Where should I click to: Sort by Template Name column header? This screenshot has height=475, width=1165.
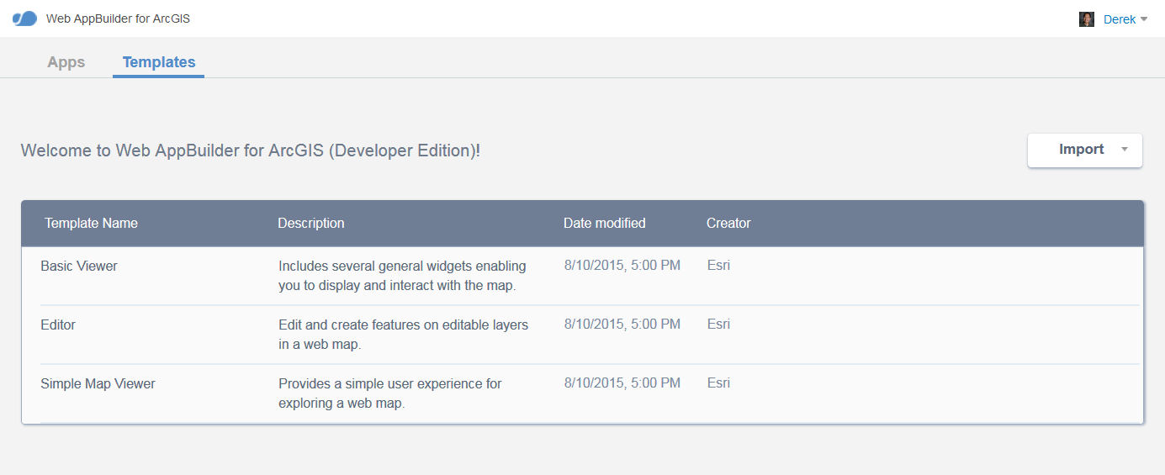[x=91, y=223]
